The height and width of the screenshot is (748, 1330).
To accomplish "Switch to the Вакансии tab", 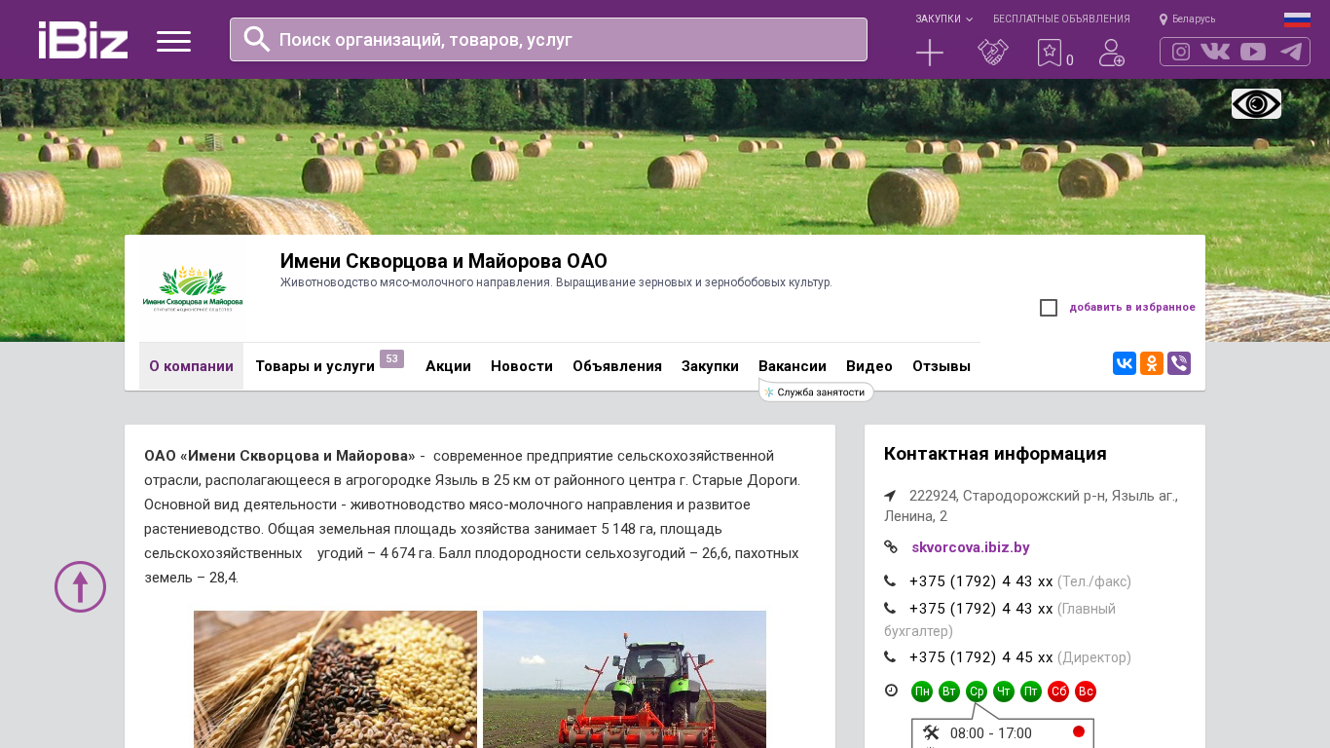I will (793, 366).
